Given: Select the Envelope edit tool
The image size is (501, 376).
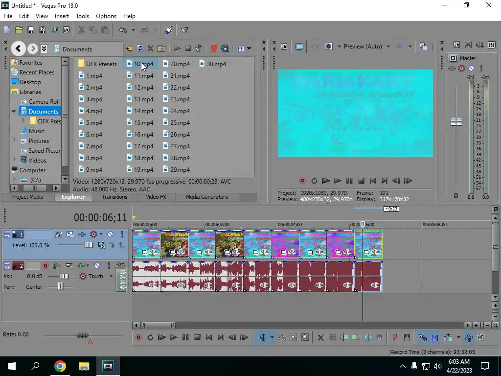Looking at the screenshot, I should [281, 337].
